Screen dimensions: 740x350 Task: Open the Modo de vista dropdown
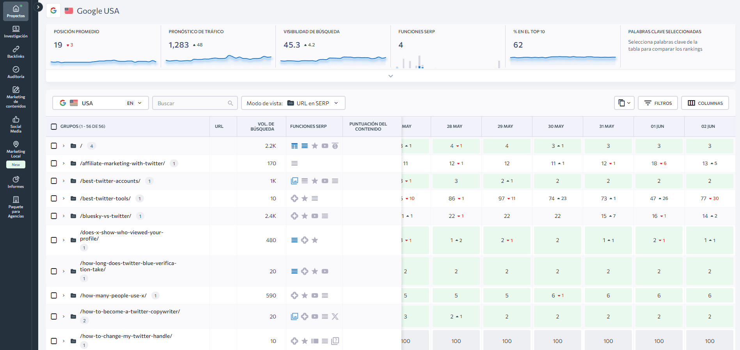pyautogui.click(x=293, y=103)
